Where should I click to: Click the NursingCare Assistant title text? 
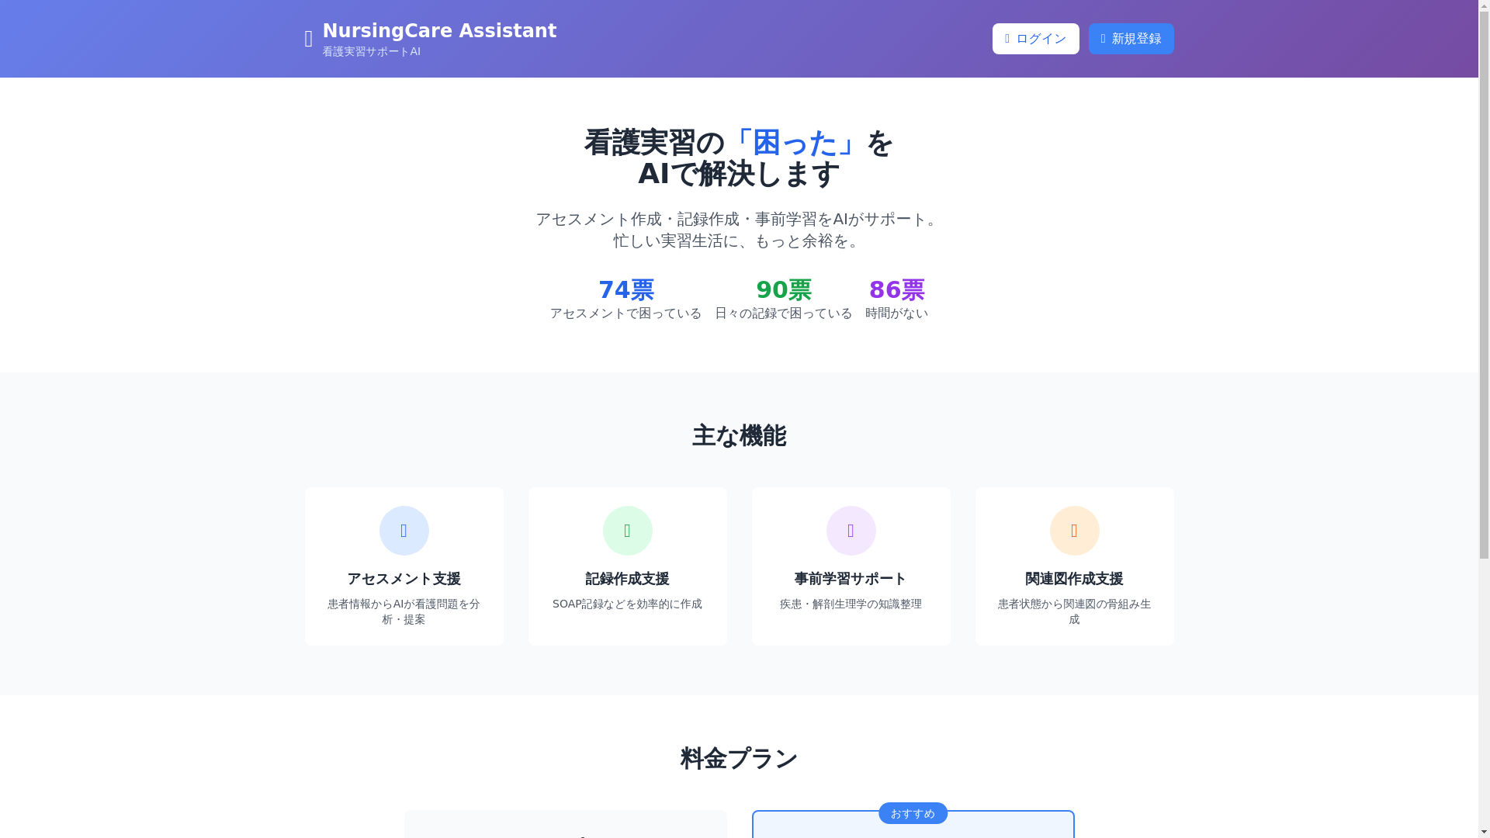pos(439,31)
